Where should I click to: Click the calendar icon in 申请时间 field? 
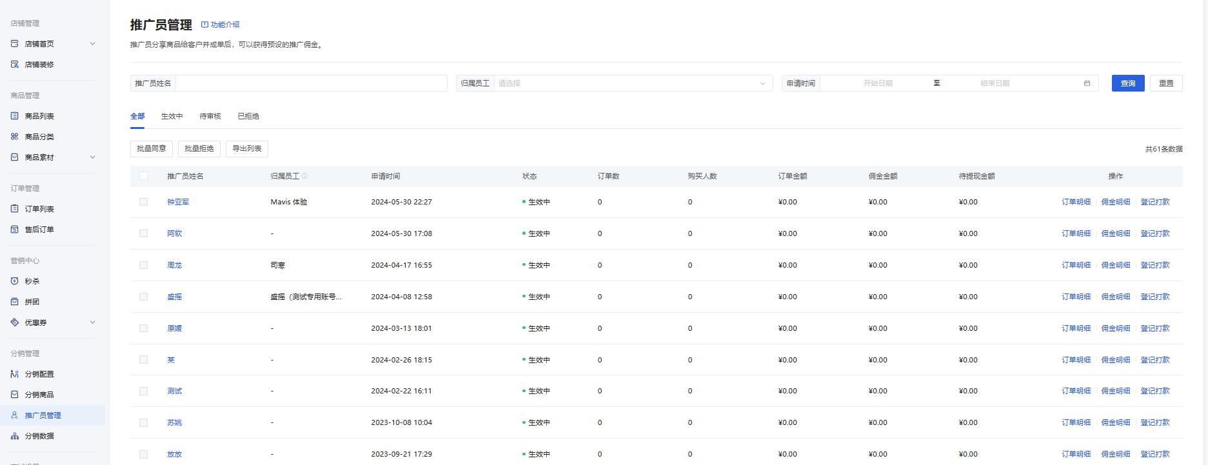pos(1087,83)
